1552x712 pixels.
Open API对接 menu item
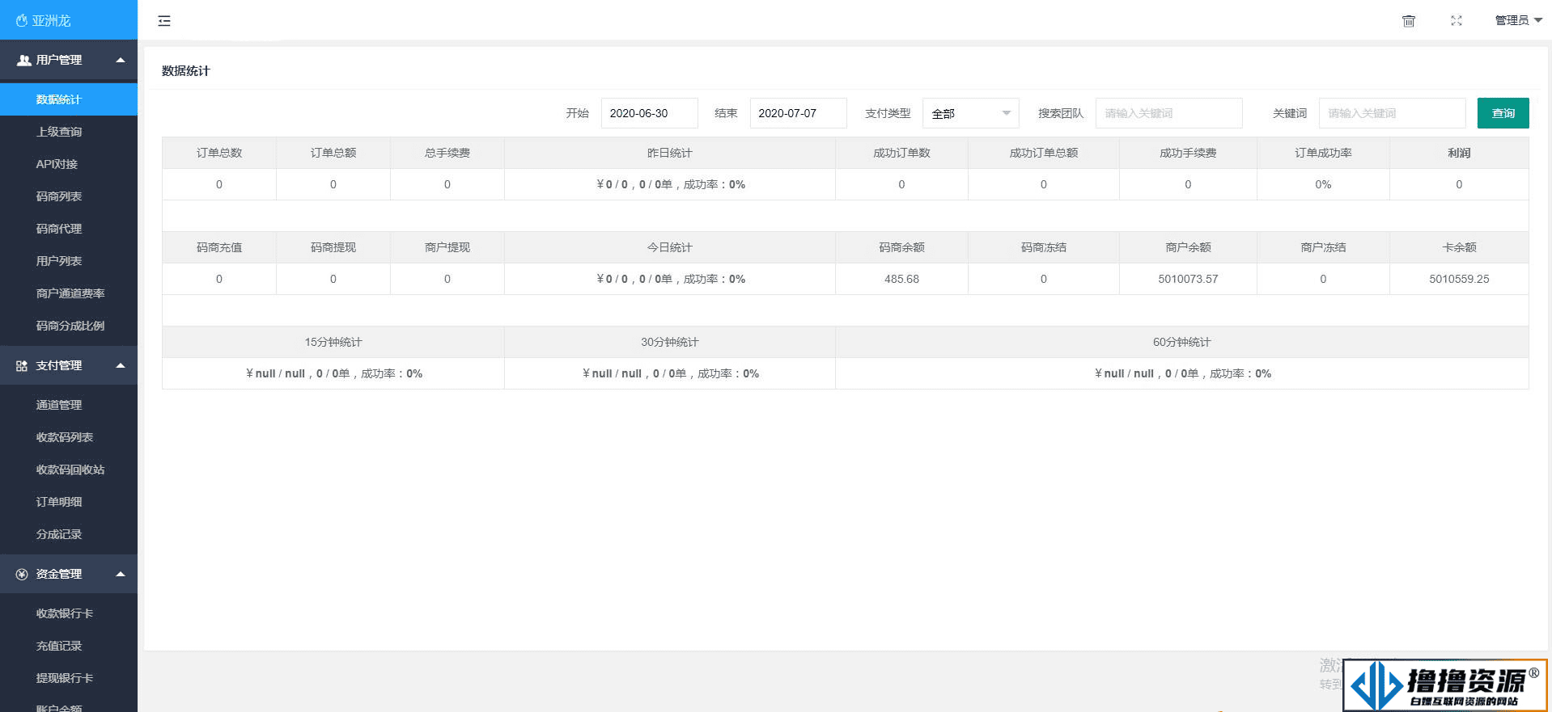point(69,164)
